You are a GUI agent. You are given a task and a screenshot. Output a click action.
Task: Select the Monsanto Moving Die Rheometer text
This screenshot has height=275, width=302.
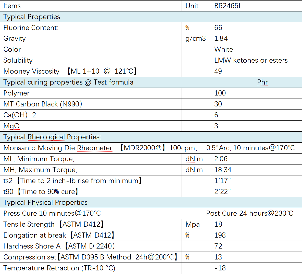point(58,148)
